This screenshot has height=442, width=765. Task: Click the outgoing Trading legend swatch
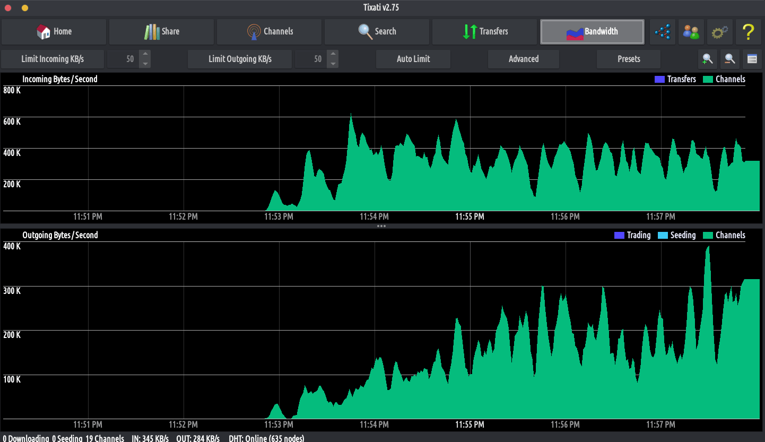619,235
